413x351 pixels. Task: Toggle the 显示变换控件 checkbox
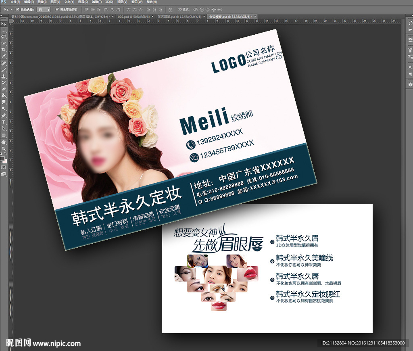(x=57, y=10)
